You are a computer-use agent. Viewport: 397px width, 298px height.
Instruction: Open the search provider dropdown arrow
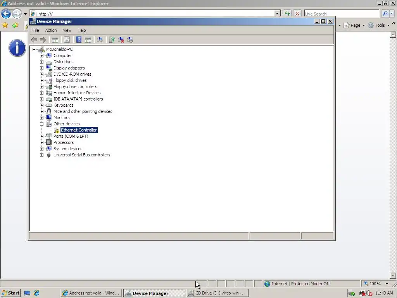point(392,14)
